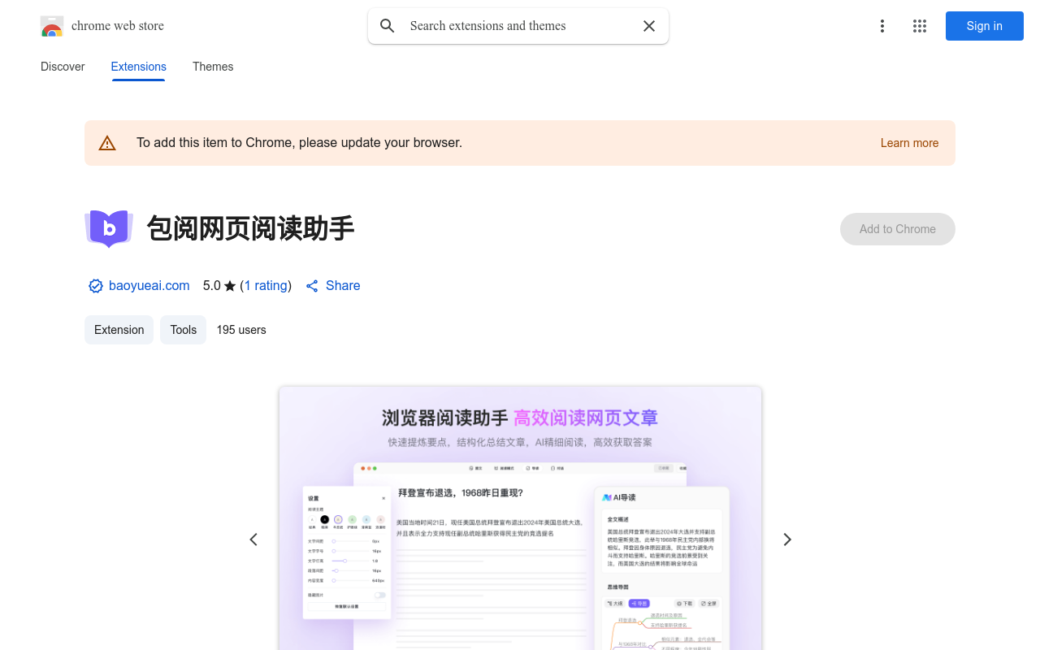Go to the Themes tab
1040x650 pixels.
pyautogui.click(x=213, y=67)
